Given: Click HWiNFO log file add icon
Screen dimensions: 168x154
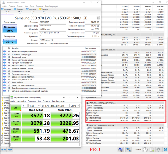Looking at the screenshot, I should pos(152,150).
